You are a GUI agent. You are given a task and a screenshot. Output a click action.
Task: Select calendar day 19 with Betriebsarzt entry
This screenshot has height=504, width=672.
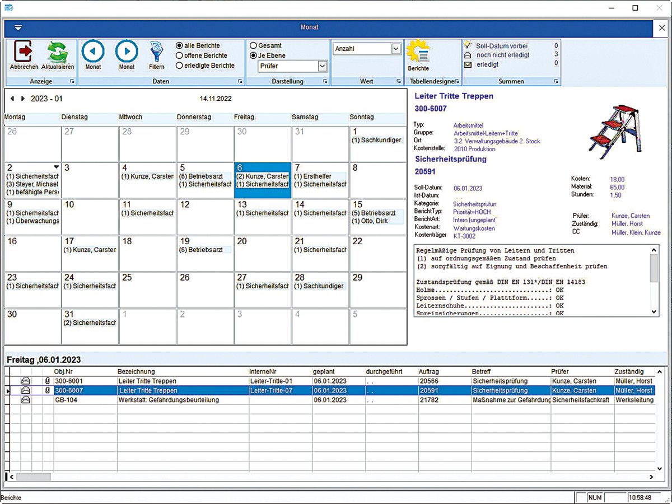[204, 245]
